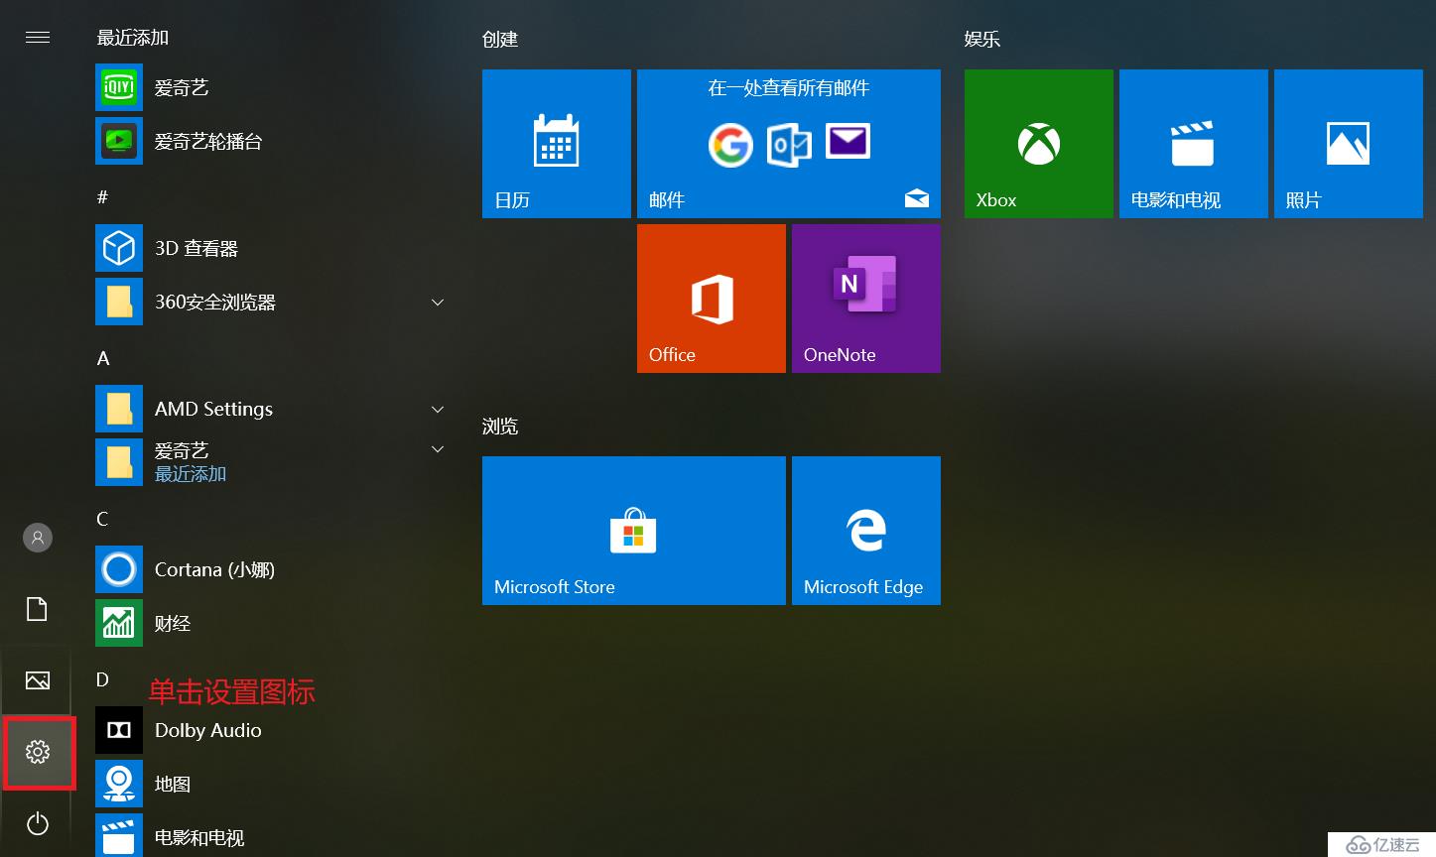Click the 360安全浏览器 folder entry
1436x857 pixels.
272,302
